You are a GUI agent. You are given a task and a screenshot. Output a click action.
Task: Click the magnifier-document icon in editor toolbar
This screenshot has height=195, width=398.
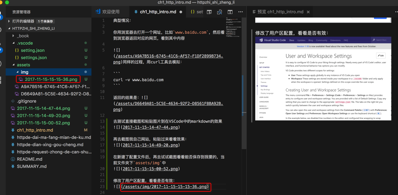click(x=220, y=12)
